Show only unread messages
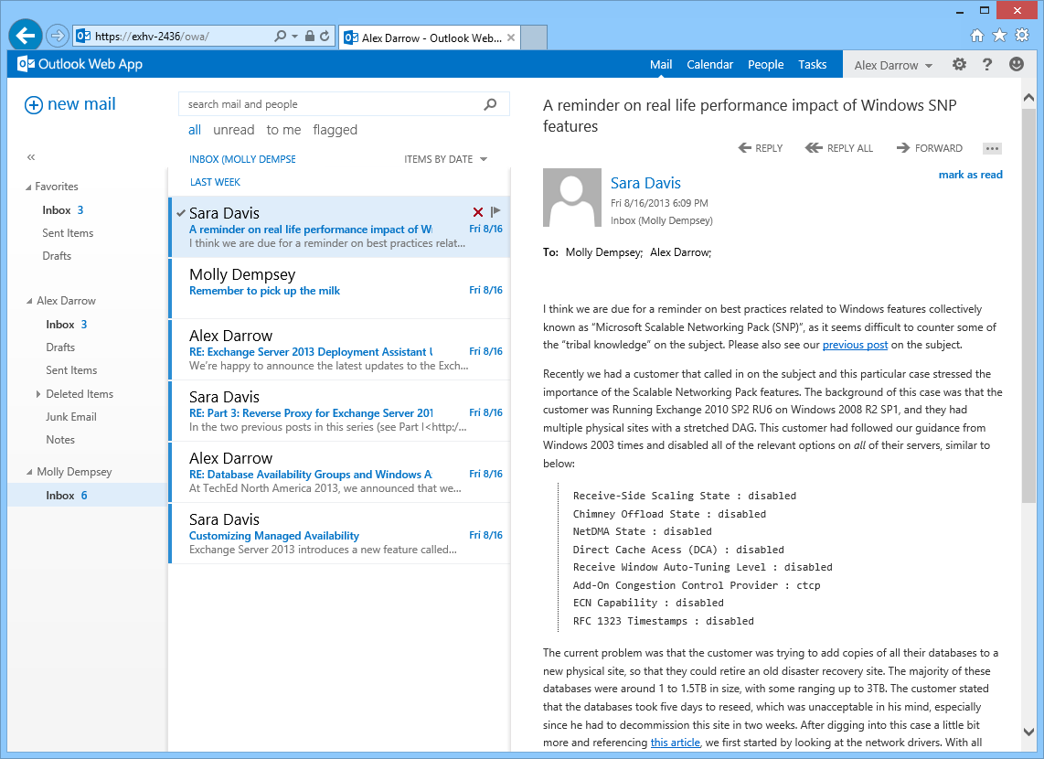Image resolution: width=1044 pixels, height=759 pixels. point(233,129)
